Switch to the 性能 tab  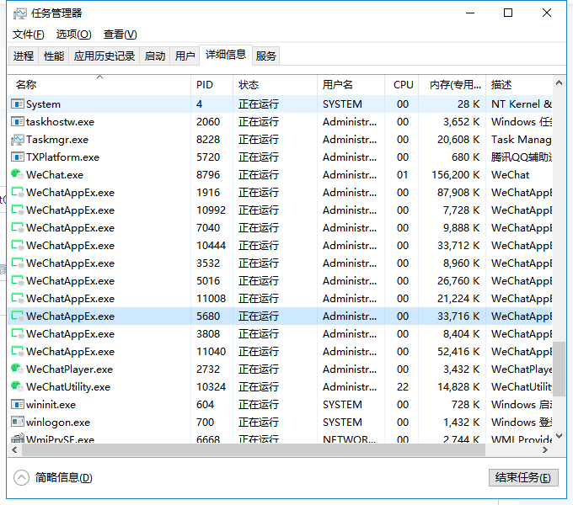54,56
